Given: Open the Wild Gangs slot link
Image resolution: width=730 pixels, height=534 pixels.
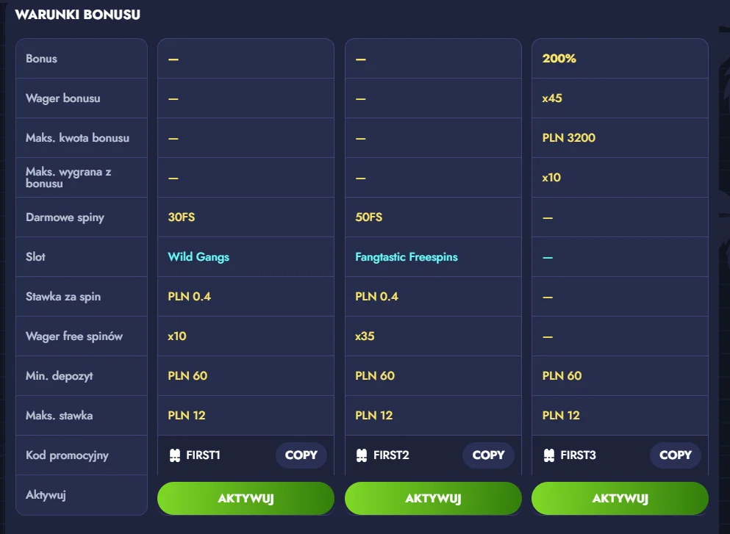Looking at the screenshot, I should click(198, 257).
